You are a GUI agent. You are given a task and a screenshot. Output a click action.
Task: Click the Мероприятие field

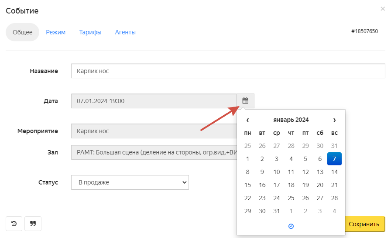[x=154, y=131]
